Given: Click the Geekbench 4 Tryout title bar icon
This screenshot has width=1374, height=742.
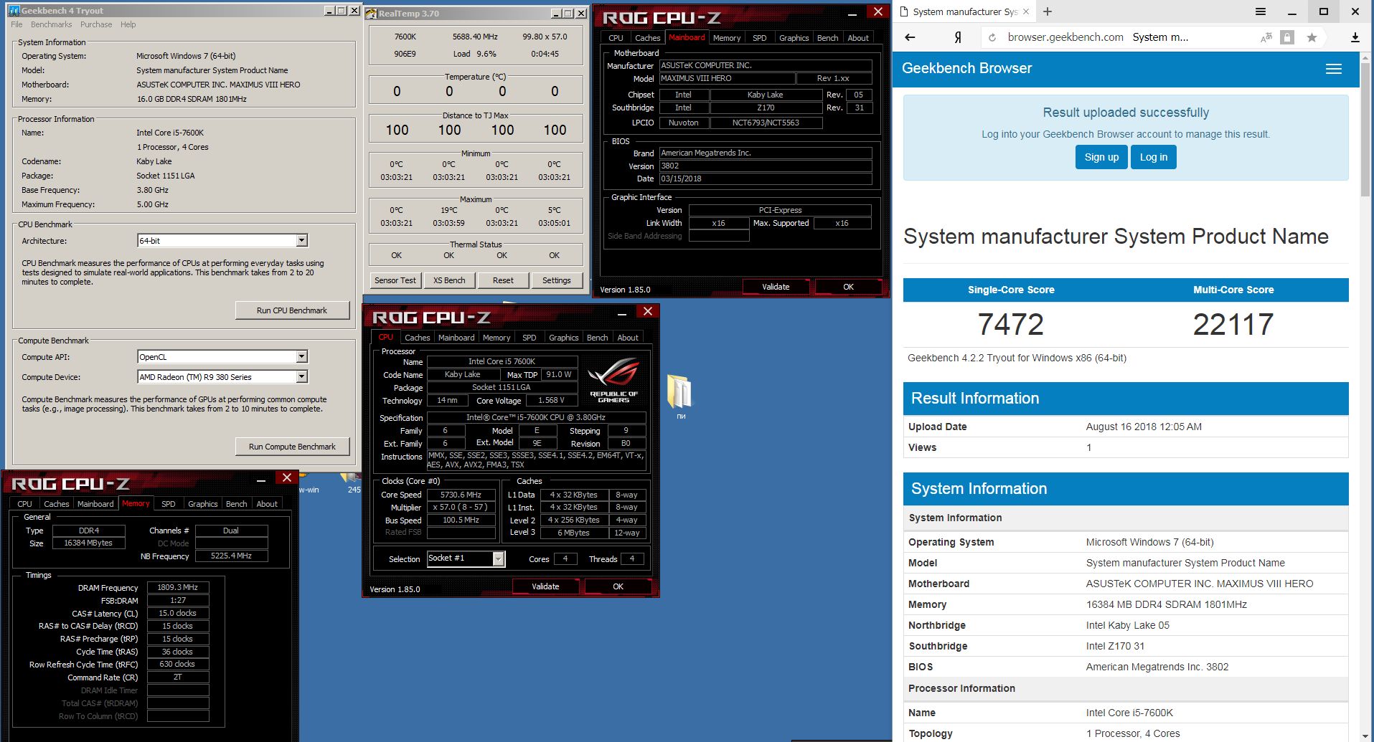Looking at the screenshot, I should click(14, 11).
